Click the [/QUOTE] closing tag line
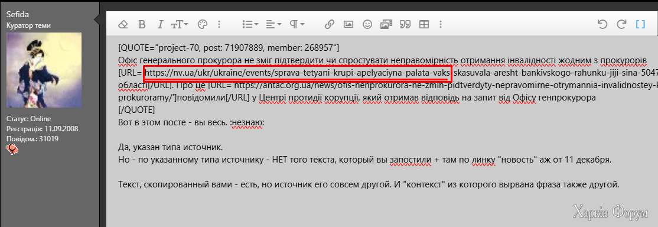 [136, 110]
